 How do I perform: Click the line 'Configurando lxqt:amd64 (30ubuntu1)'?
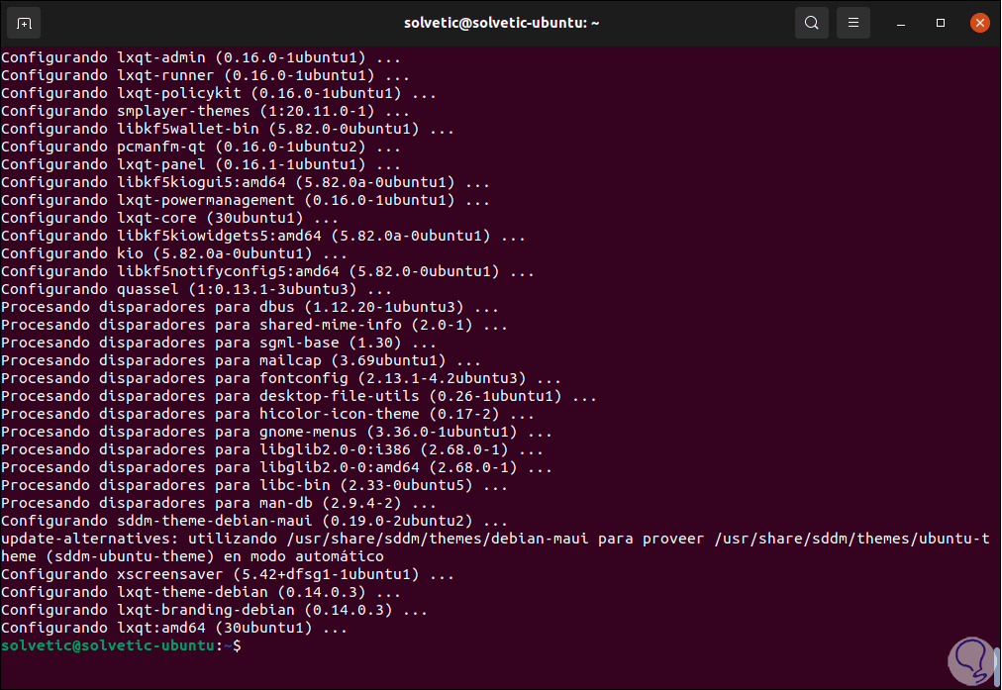(x=174, y=628)
